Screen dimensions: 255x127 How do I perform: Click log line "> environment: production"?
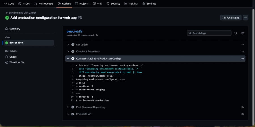(92, 100)
